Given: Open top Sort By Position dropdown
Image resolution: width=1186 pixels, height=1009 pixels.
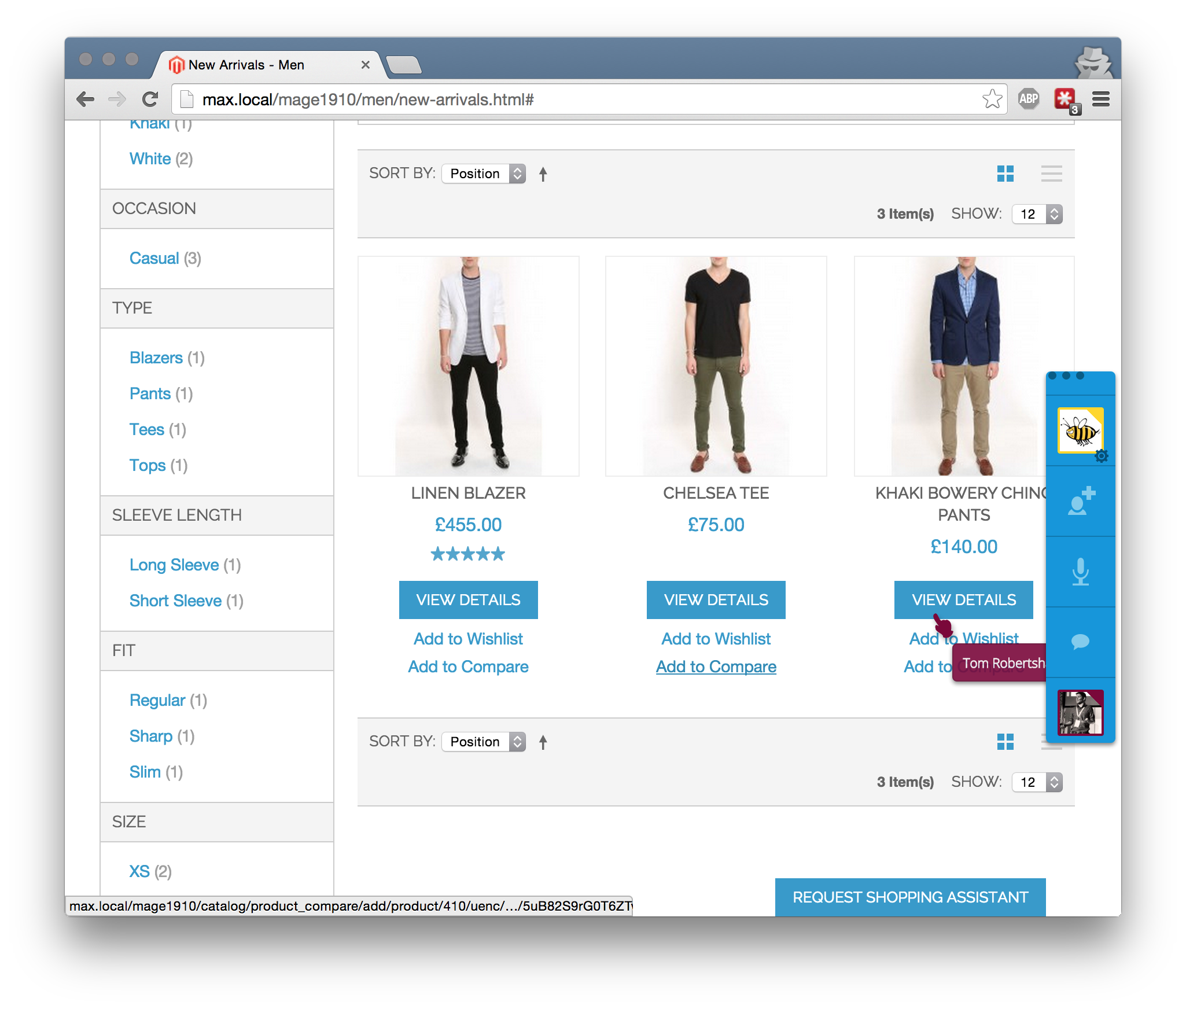Looking at the screenshot, I should point(483,174).
